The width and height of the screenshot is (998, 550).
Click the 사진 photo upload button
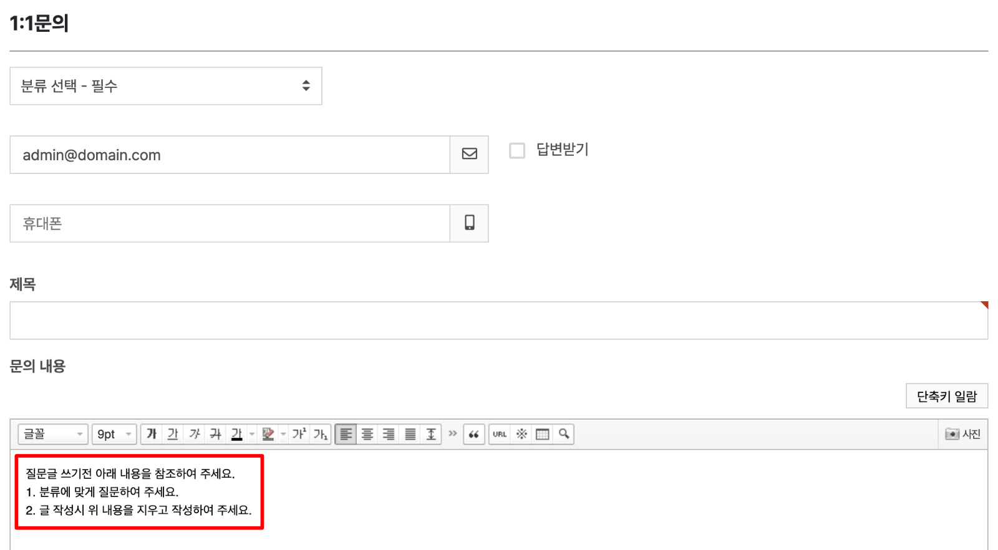coord(963,434)
